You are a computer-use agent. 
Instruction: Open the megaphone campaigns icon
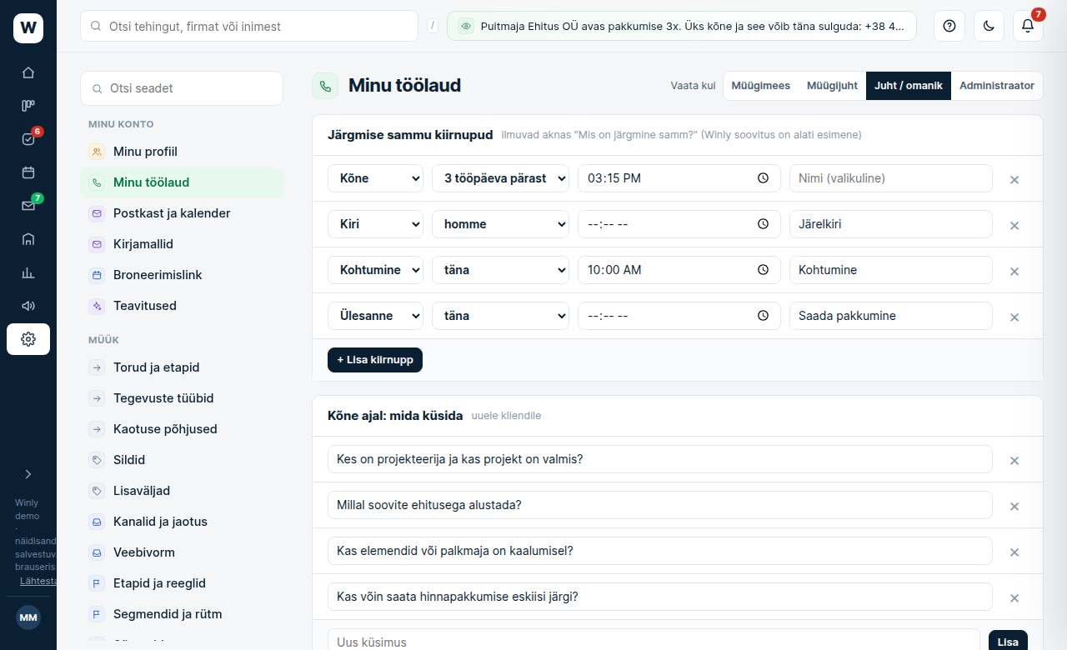click(28, 306)
